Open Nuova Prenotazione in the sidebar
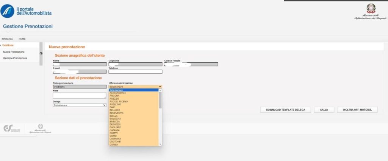Image resolution: width=388 pixels, height=161 pixels. point(14,52)
